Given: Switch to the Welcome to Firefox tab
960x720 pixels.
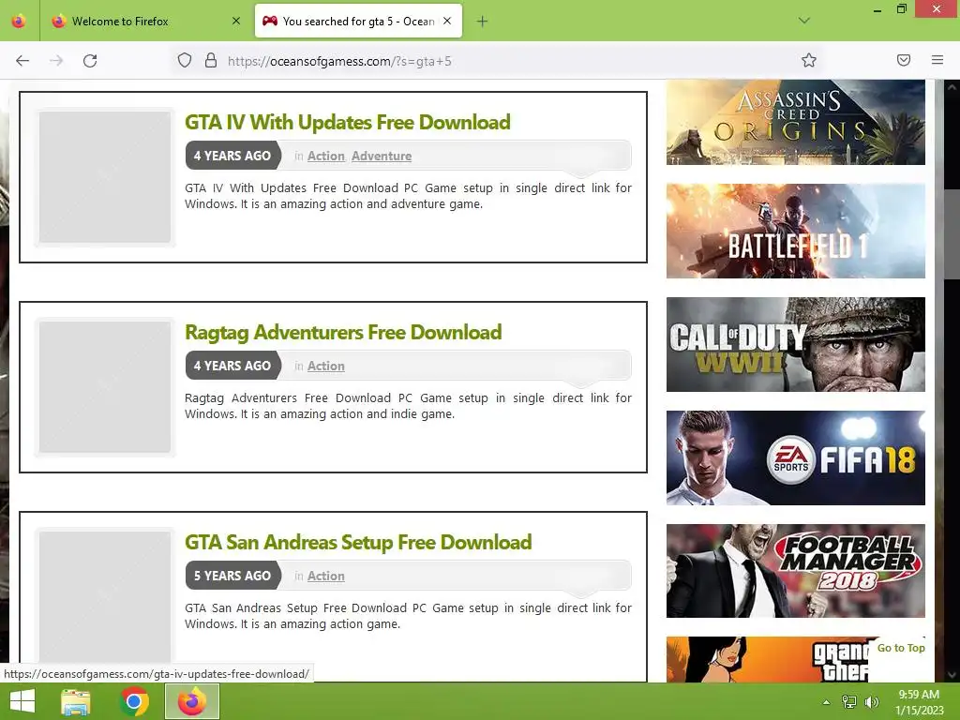Looking at the screenshot, I should coord(144,22).
